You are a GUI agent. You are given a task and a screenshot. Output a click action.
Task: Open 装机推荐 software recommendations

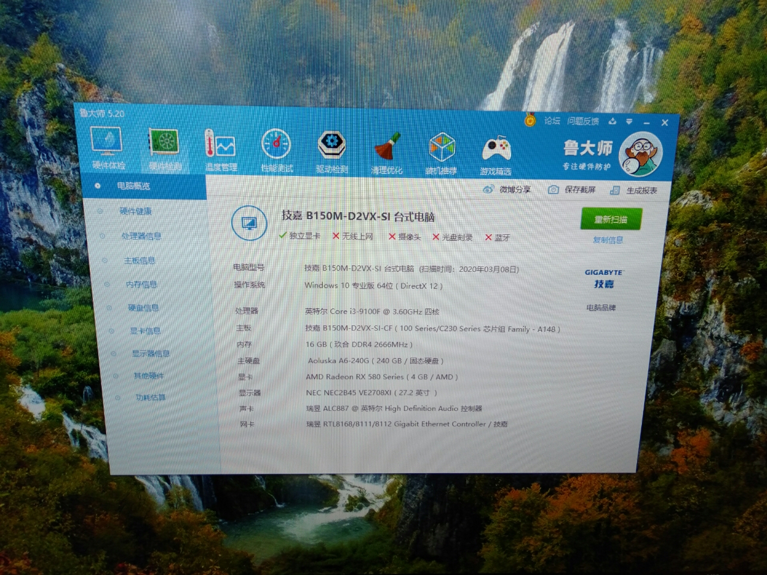[x=441, y=155]
